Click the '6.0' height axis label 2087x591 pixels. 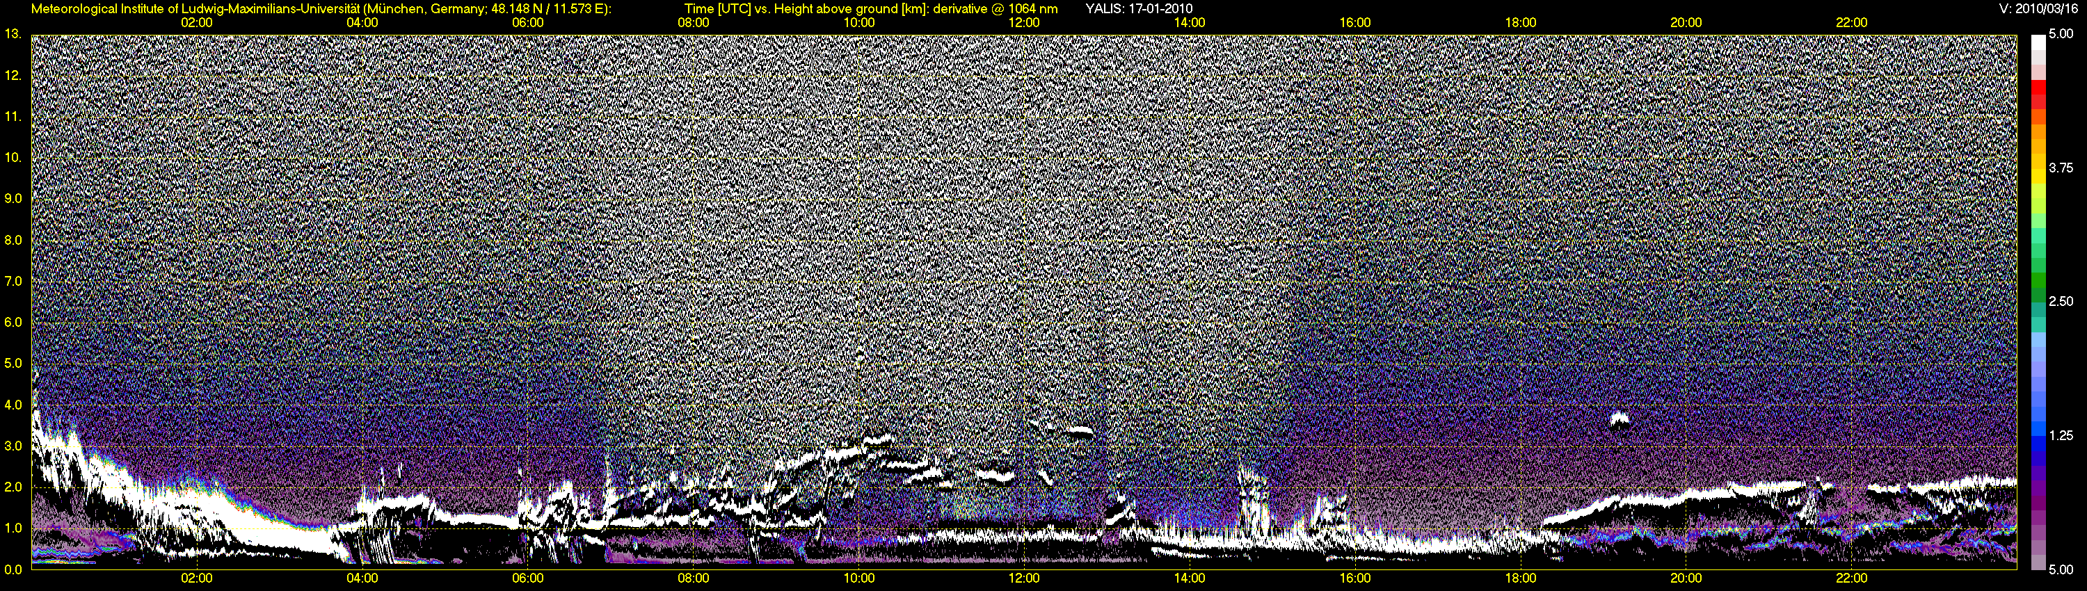pyautogui.click(x=13, y=322)
